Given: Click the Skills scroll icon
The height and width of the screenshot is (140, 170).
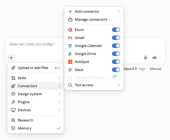Looking at the screenshot, I should coord(13,78).
